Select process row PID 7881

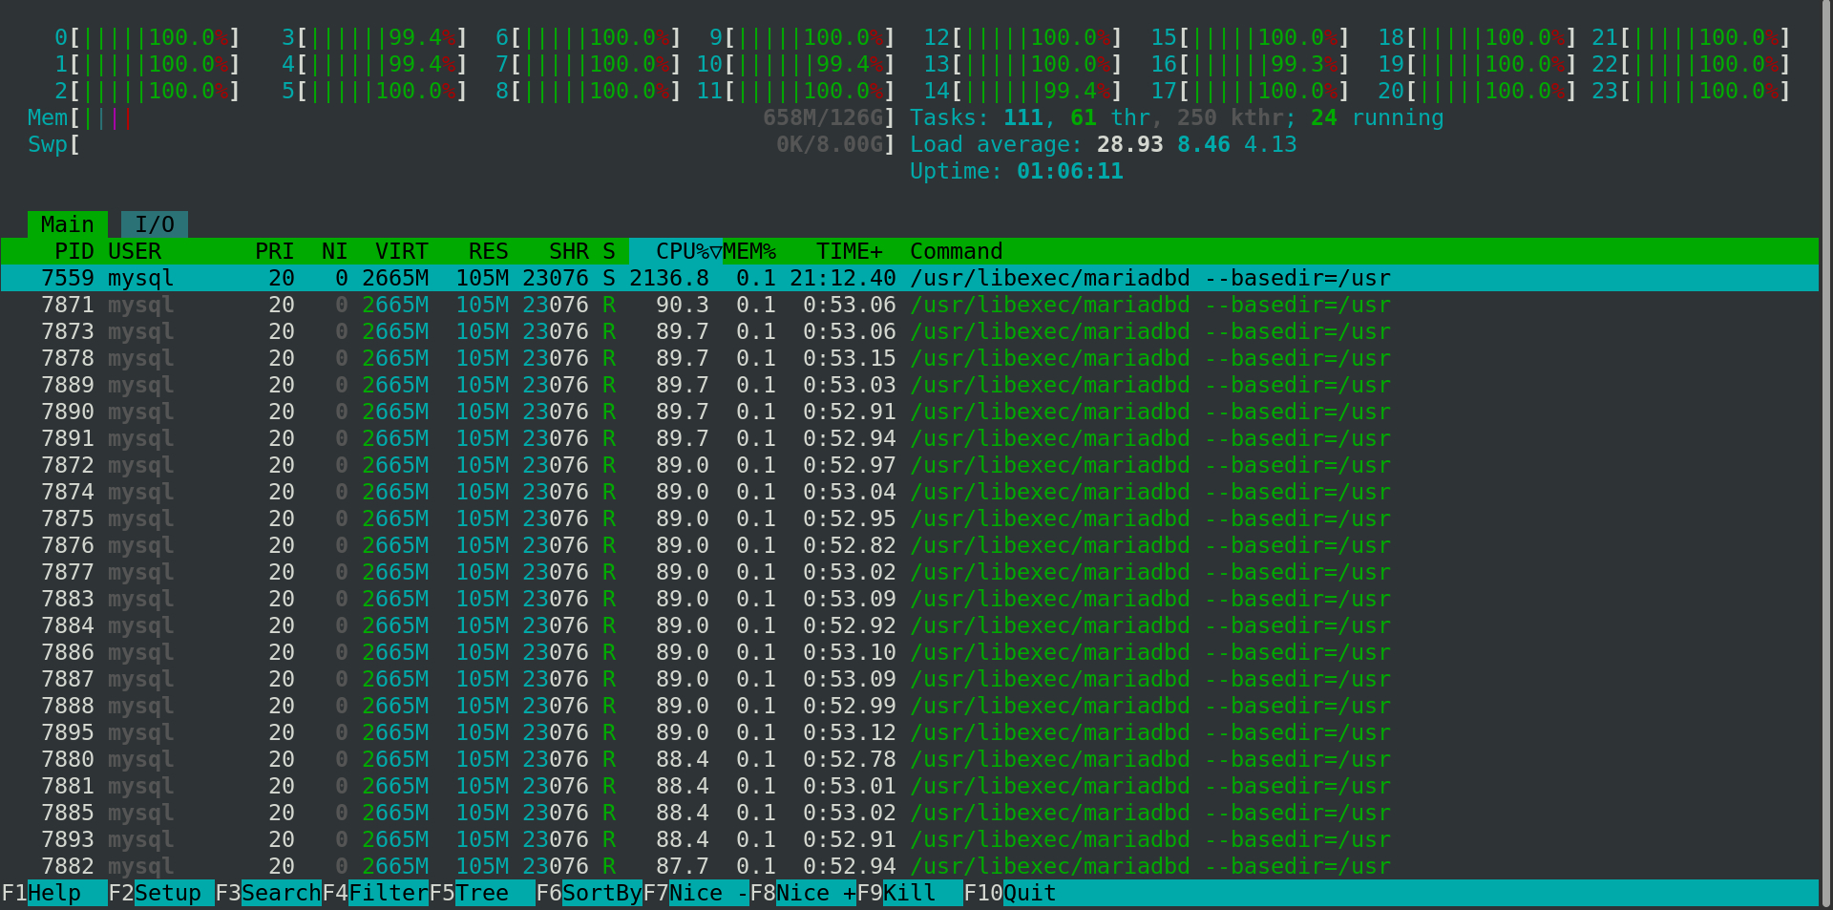[x=910, y=786]
